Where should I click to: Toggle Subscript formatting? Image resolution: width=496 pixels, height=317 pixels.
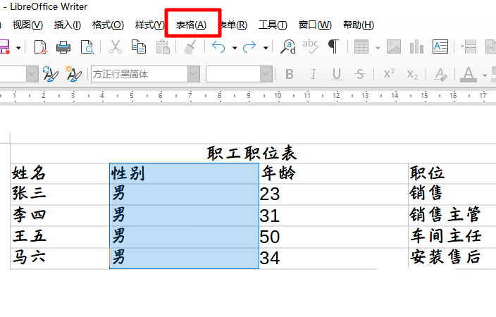click(x=412, y=75)
